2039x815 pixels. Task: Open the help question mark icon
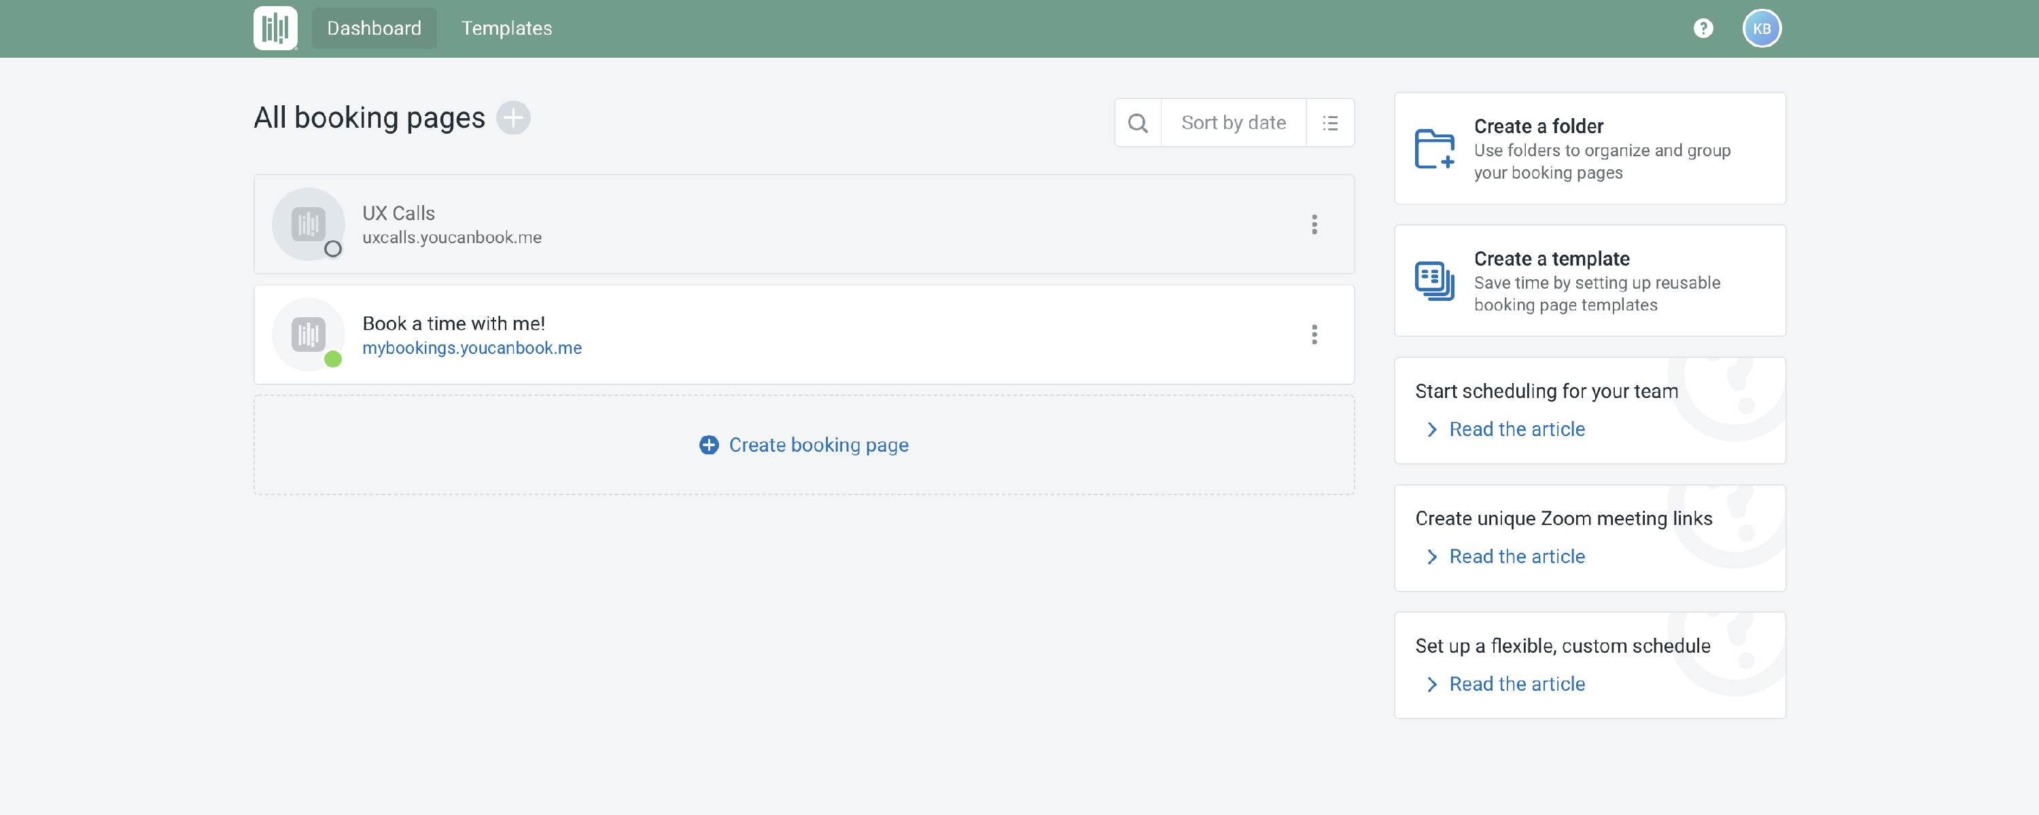coord(1703,28)
